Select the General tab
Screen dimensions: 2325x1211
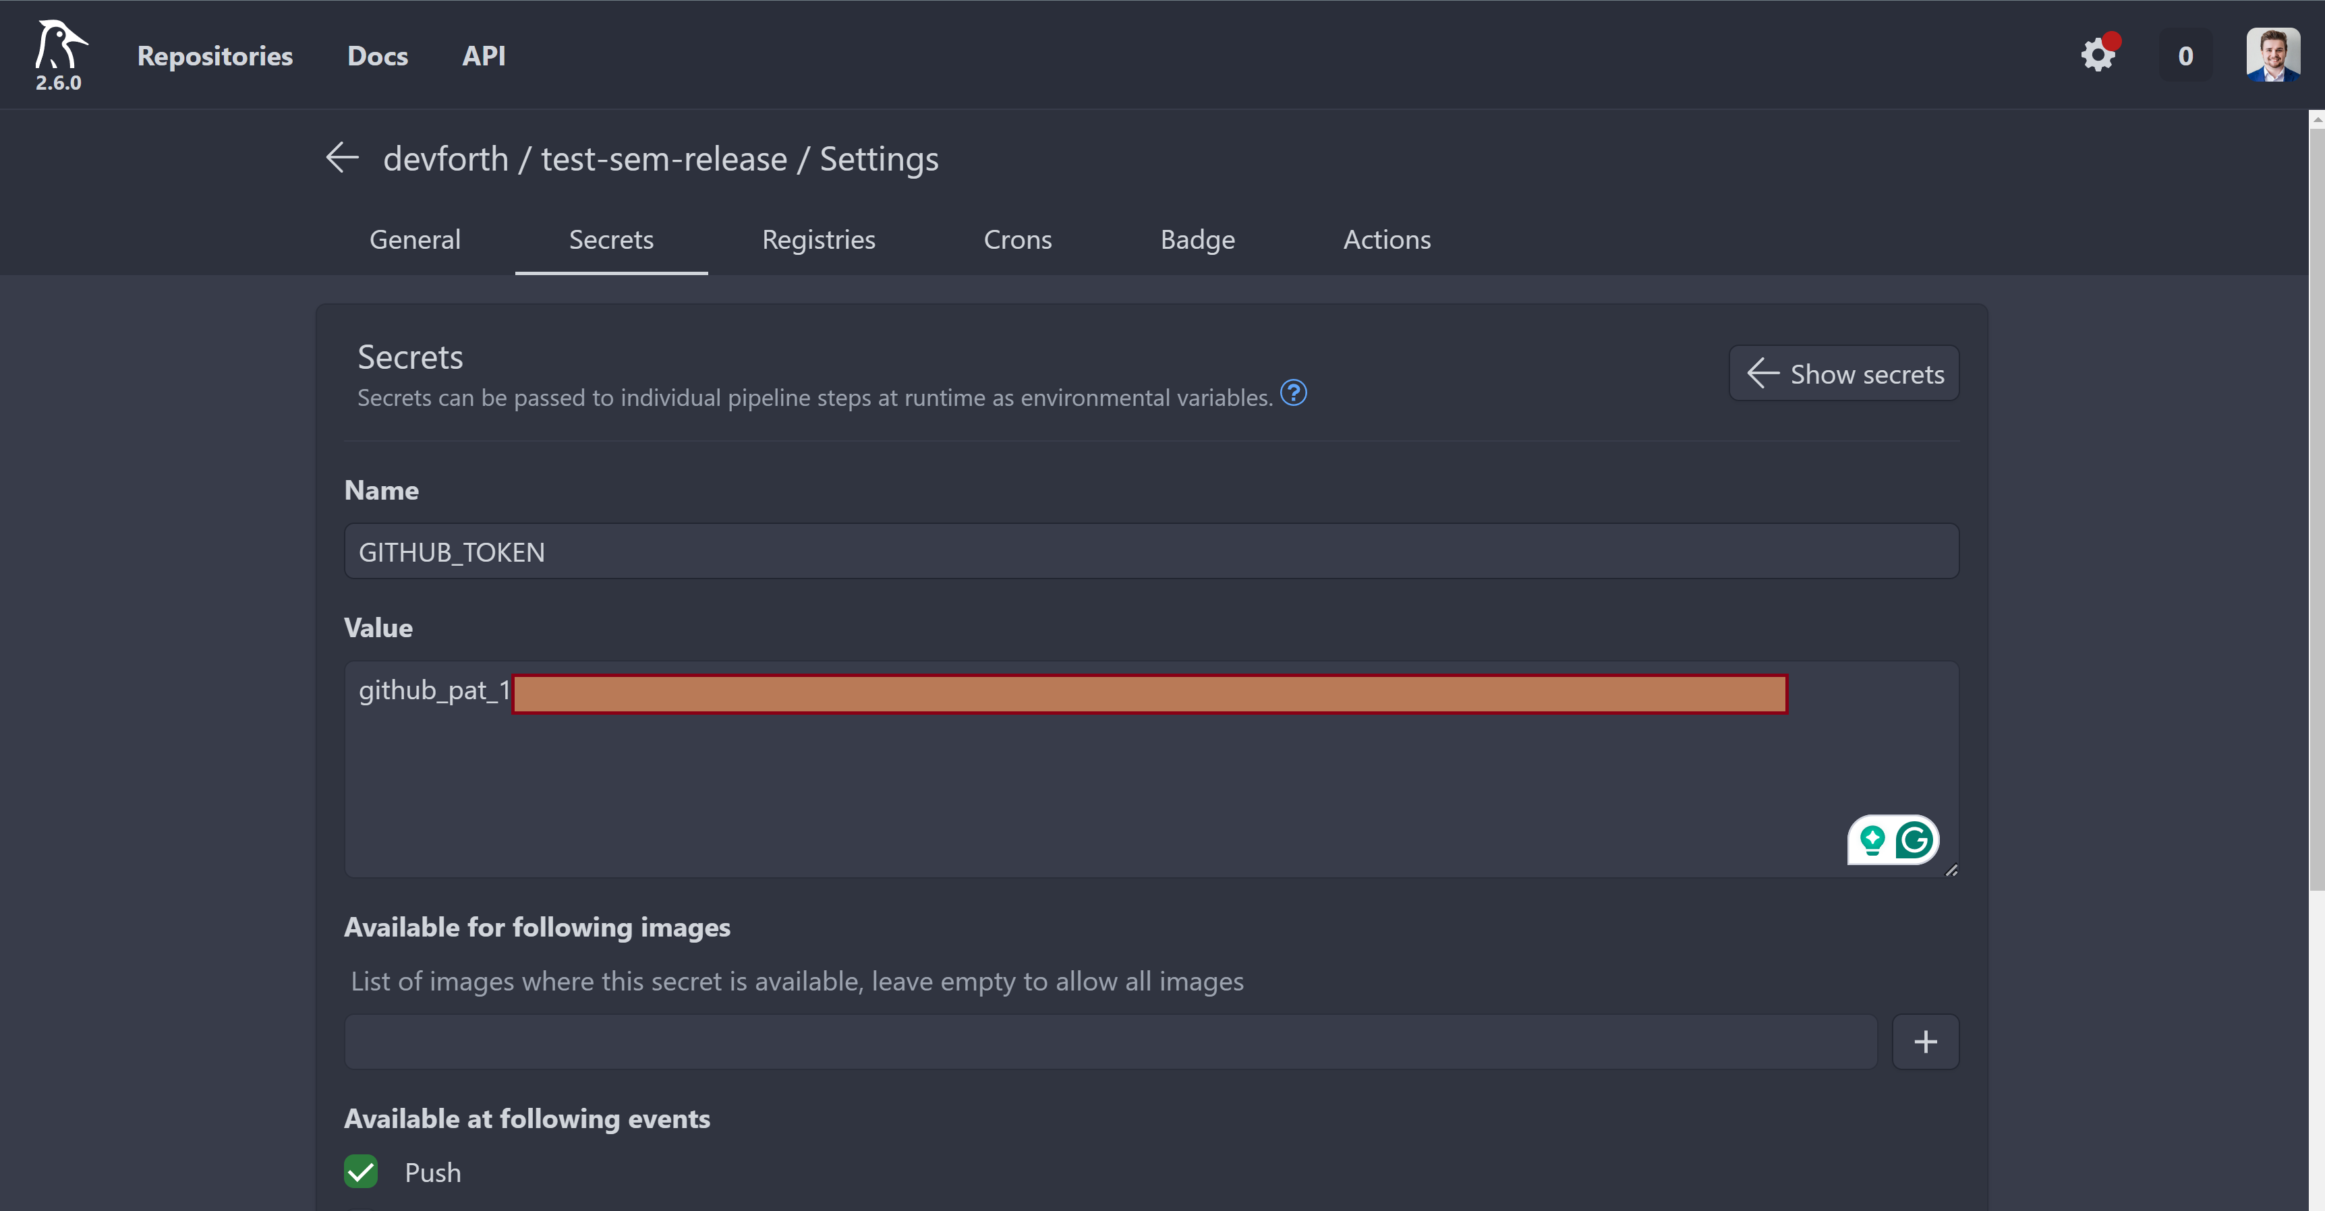point(415,238)
